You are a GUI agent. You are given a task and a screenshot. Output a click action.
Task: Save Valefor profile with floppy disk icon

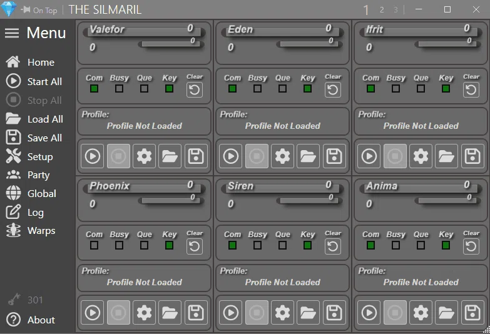(x=196, y=156)
